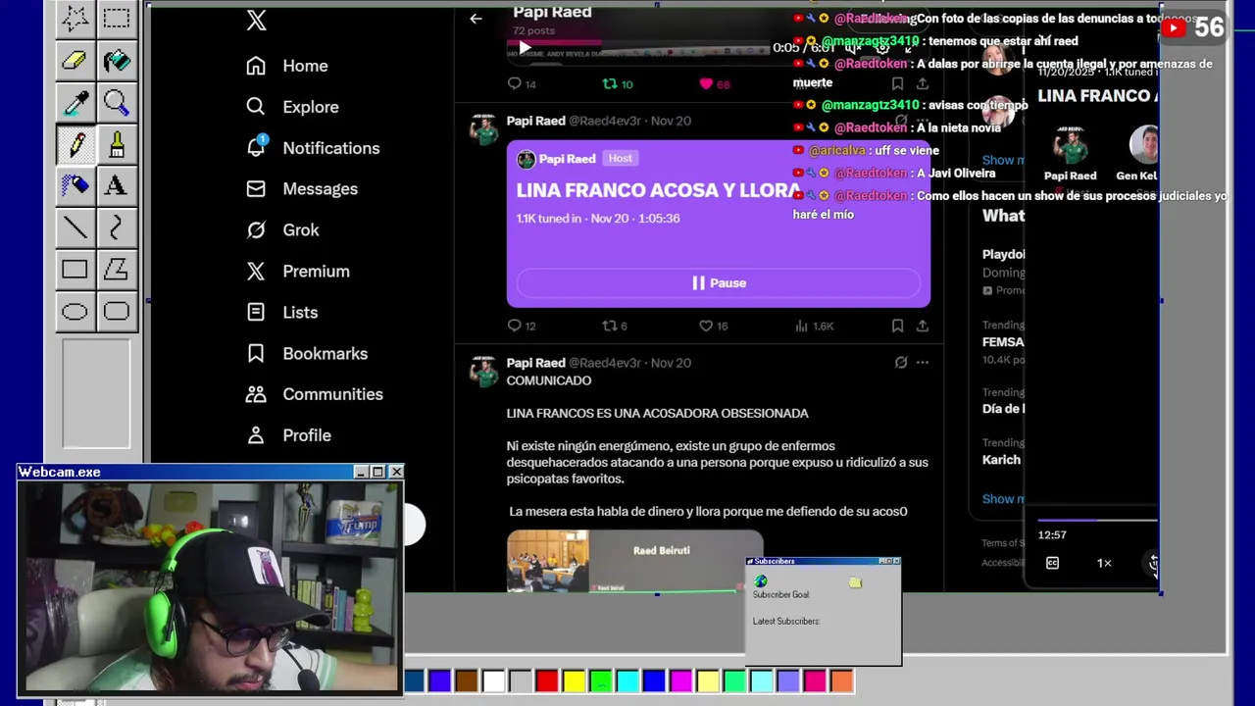The image size is (1255, 706).
Task: Open the Raed Beiruti video thumbnail
Action: (x=634, y=561)
